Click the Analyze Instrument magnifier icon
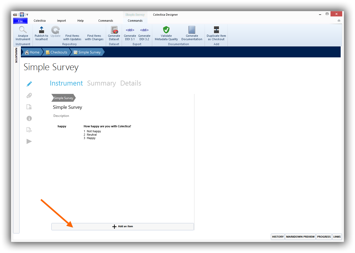 [x=23, y=30]
